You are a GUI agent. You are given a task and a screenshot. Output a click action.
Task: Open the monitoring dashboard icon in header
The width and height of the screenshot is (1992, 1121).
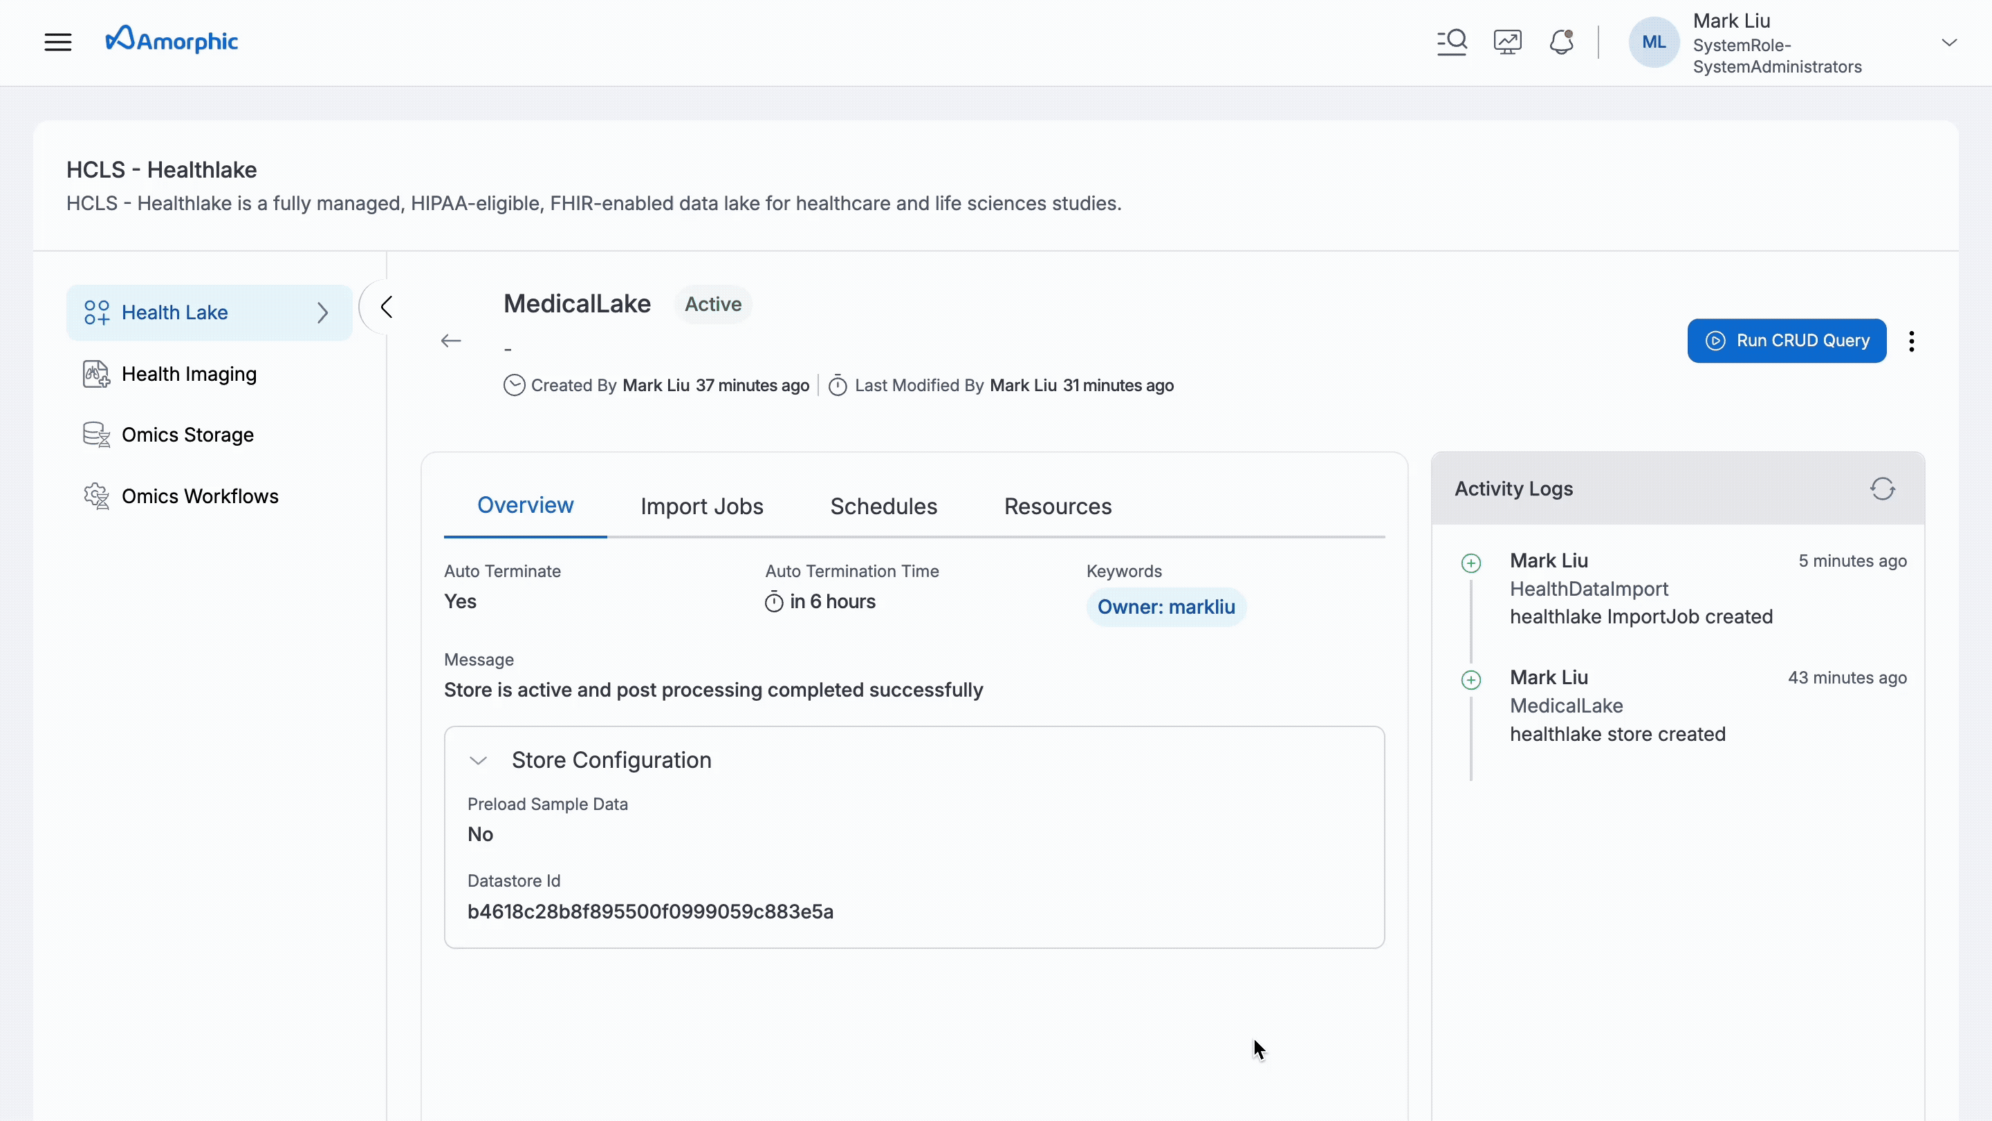coord(1507,41)
